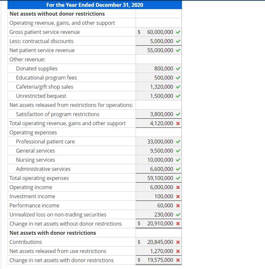Viewport: 265px width, 269px height.
Task: Click the red X next to Performance income
Action: [x=178, y=205]
